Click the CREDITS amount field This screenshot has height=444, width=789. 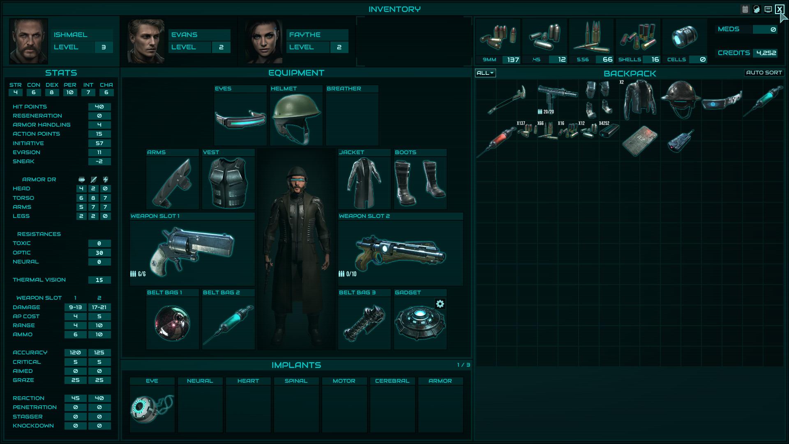point(765,53)
